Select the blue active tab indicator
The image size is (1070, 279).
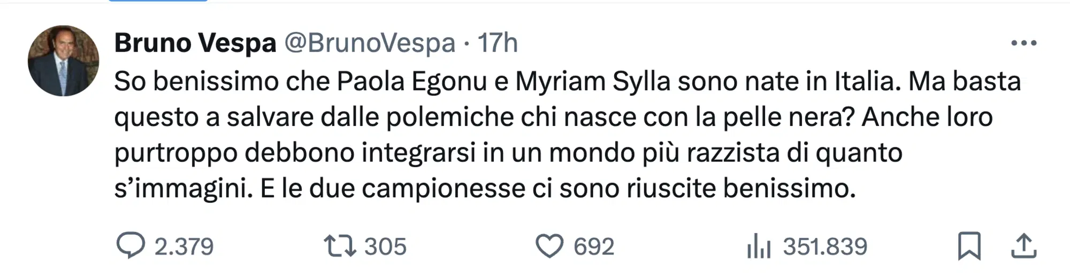pyautogui.click(x=158, y=1)
